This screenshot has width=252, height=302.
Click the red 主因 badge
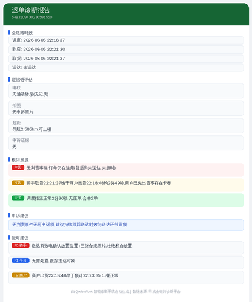(18, 167)
